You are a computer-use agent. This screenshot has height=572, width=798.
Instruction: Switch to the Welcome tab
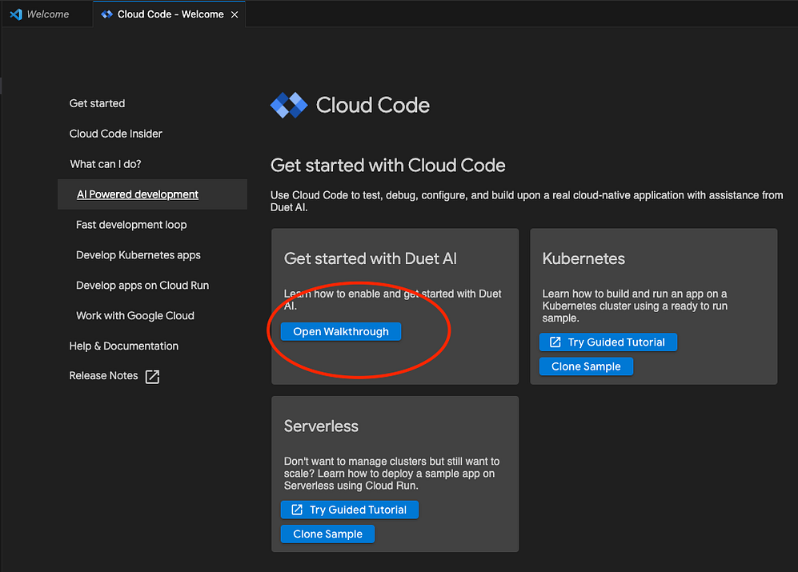46,14
